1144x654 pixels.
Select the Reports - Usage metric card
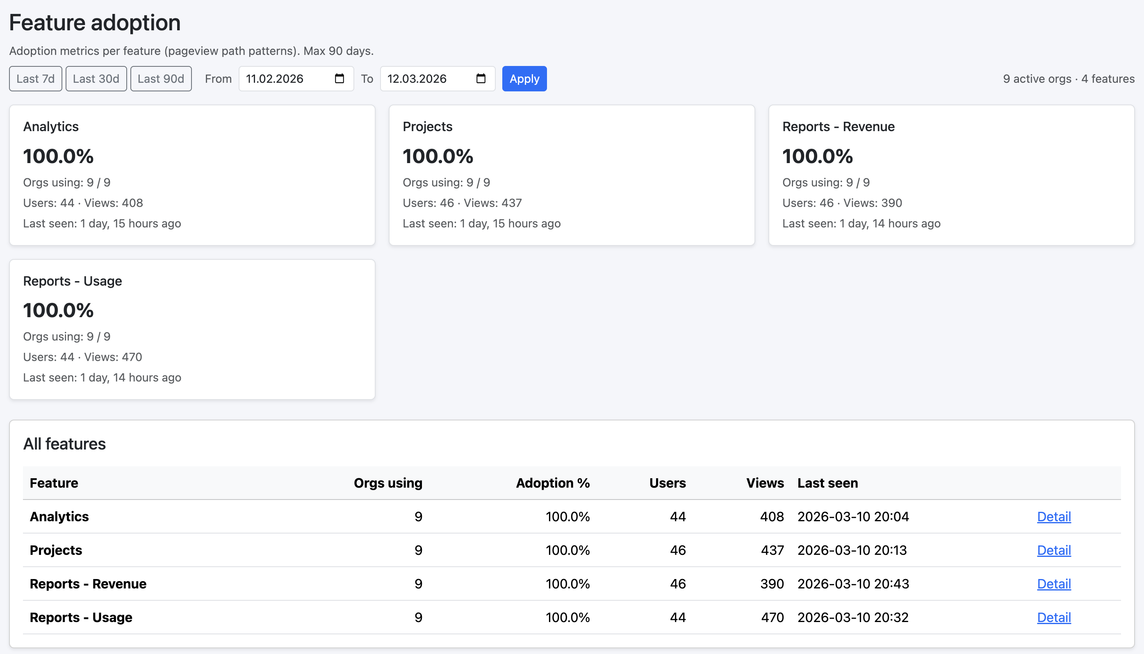pos(192,329)
